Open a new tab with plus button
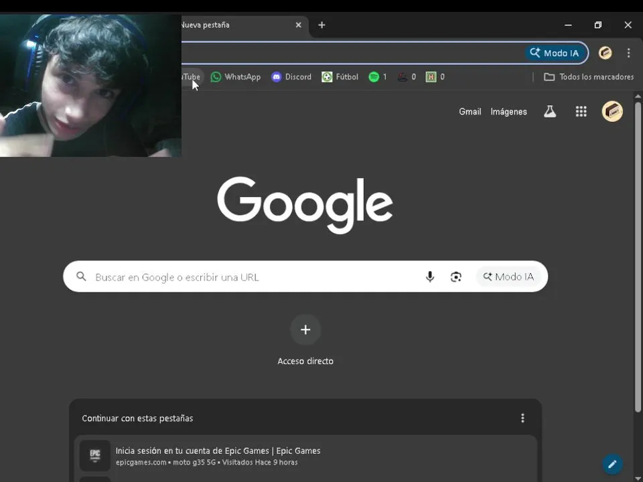 [322, 25]
